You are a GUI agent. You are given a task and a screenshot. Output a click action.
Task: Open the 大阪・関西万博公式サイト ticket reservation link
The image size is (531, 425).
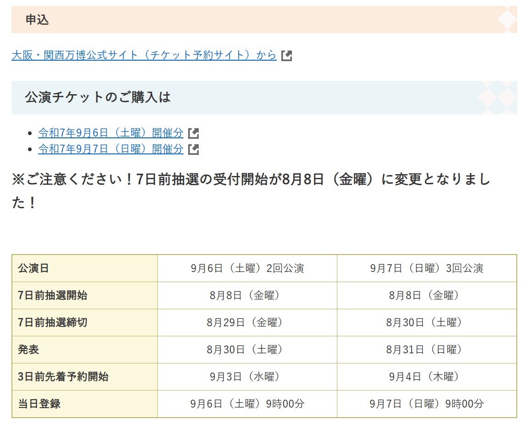pos(144,55)
